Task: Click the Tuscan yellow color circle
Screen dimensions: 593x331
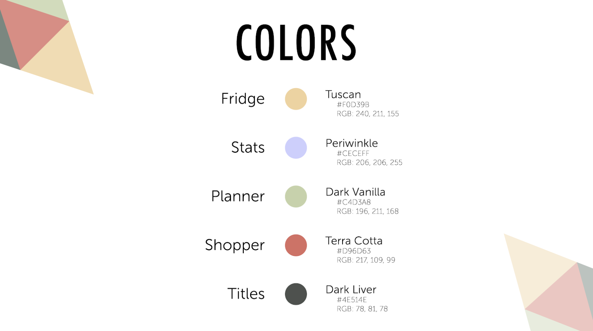Action: tap(296, 99)
